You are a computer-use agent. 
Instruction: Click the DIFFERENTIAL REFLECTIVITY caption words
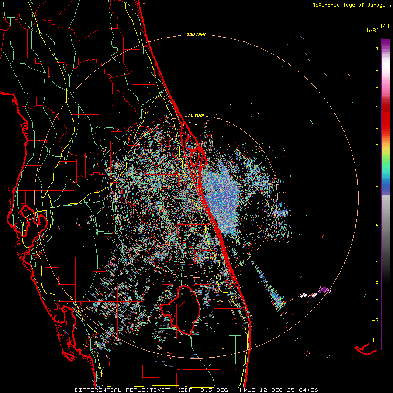click(x=124, y=390)
